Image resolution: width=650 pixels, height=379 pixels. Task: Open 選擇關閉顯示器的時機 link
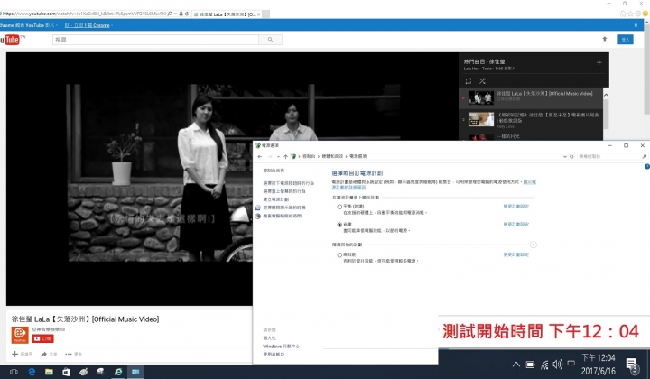[x=284, y=208]
